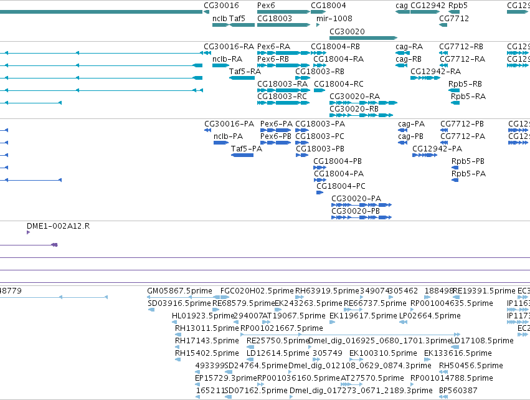
Task: Click the CG7712-RA transcript label
Action: click(x=462, y=59)
